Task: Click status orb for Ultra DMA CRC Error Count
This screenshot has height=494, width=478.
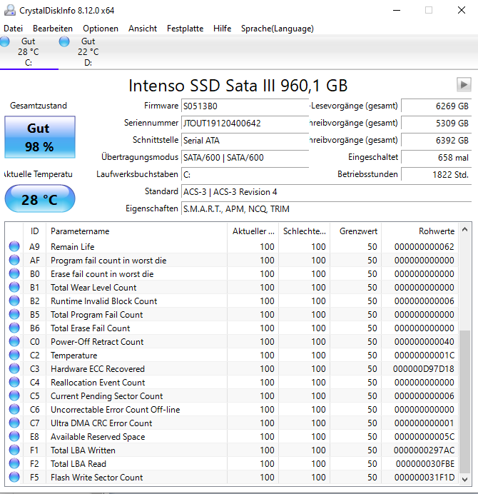Action: tap(14, 423)
